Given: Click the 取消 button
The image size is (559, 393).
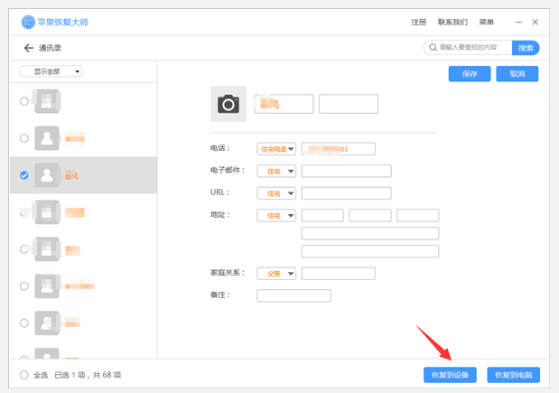Looking at the screenshot, I should (x=517, y=74).
